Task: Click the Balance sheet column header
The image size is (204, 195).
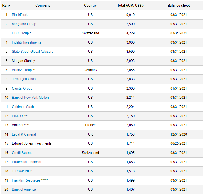Action: 179,6
